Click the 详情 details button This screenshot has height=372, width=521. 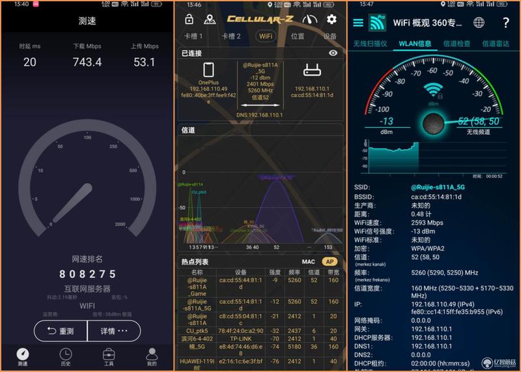(x=114, y=331)
